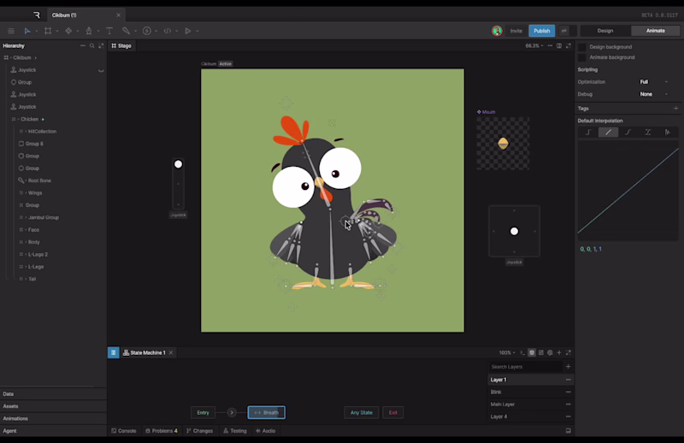Viewport: 684px width, 443px height.
Task: Toggle Animate background checkbox
Action: pos(582,57)
